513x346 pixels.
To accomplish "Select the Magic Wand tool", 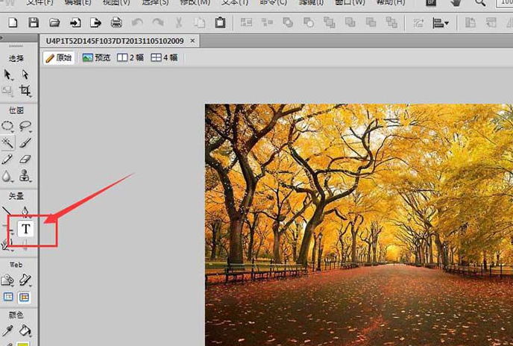I will point(8,142).
